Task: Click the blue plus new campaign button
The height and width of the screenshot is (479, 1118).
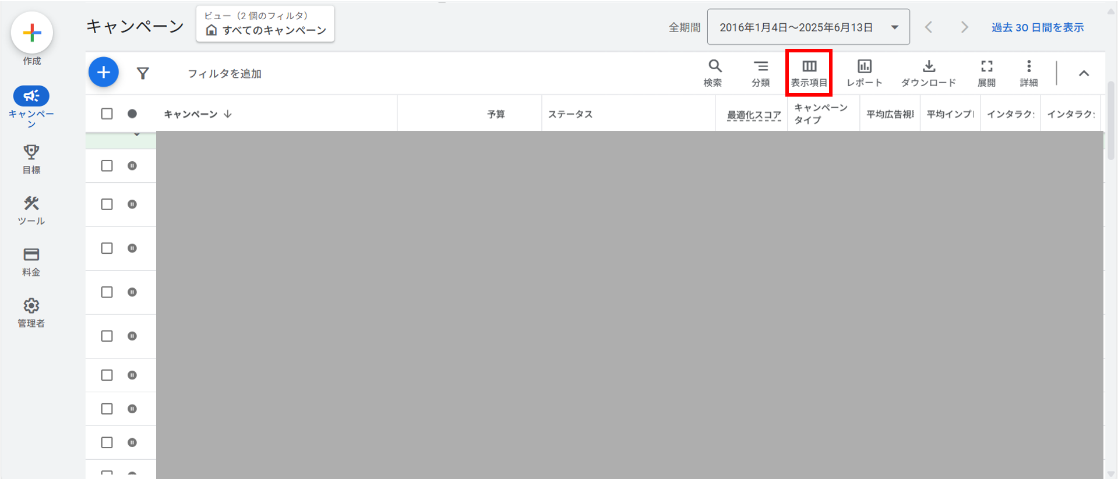Action: click(x=104, y=72)
